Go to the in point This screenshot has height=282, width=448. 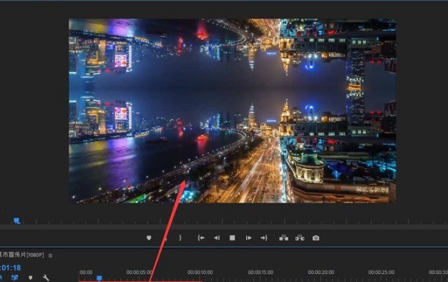click(201, 238)
